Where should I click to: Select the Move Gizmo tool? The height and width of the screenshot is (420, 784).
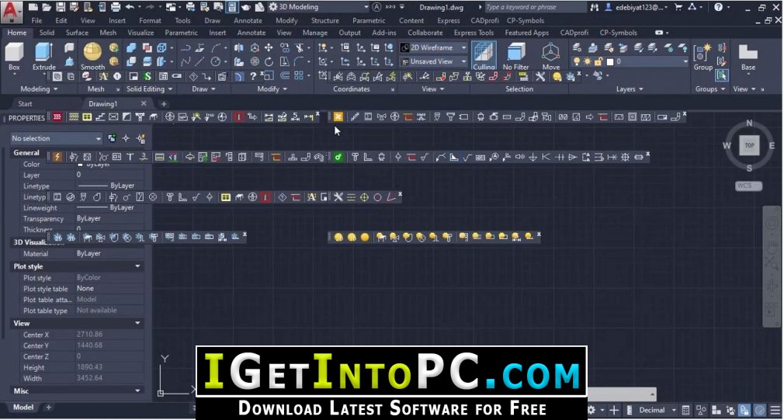(550, 55)
